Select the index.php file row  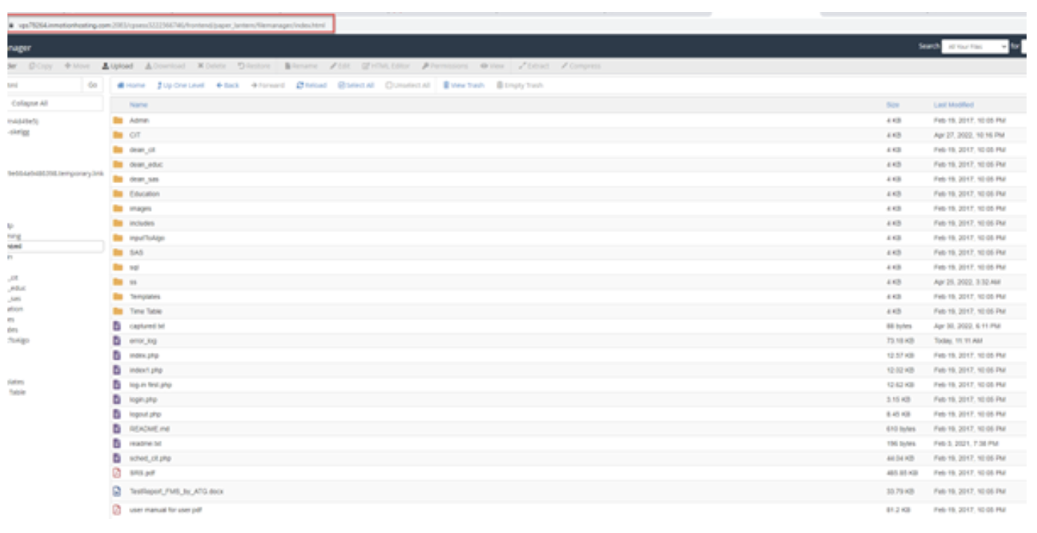[144, 356]
